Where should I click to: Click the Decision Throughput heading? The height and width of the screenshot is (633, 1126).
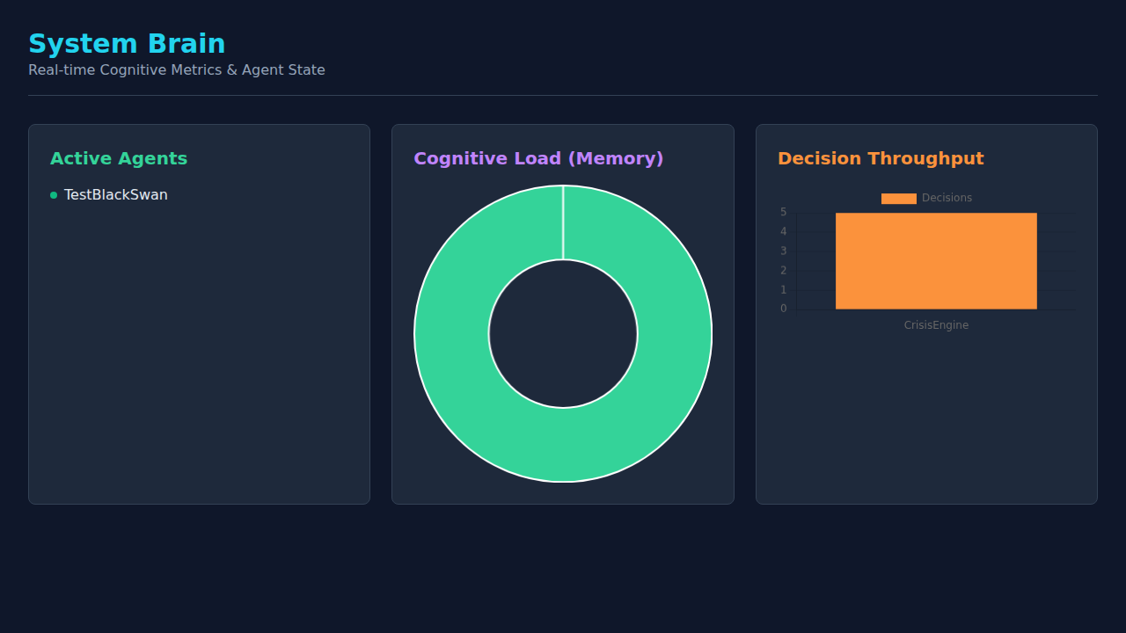(881, 159)
